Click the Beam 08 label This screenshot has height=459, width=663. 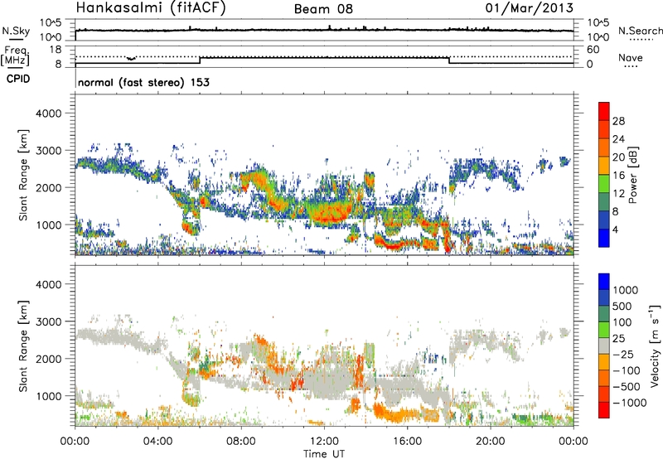click(323, 9)
